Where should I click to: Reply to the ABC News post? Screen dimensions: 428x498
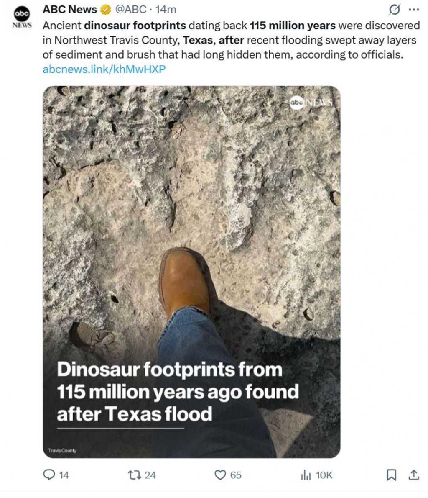pos(50,475)
